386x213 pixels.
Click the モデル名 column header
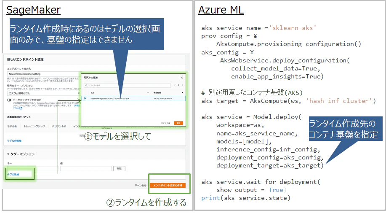tap(12, 126)
